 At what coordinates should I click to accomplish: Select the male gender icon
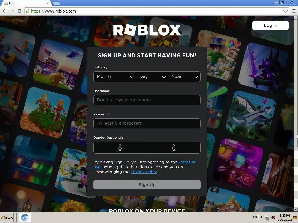[x=174, y=148]
